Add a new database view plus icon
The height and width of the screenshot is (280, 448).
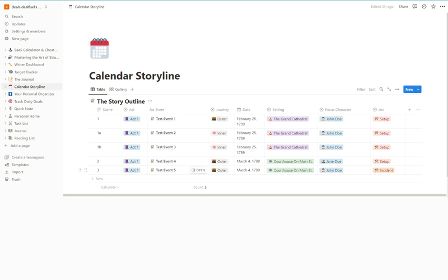tap(132, 90)
